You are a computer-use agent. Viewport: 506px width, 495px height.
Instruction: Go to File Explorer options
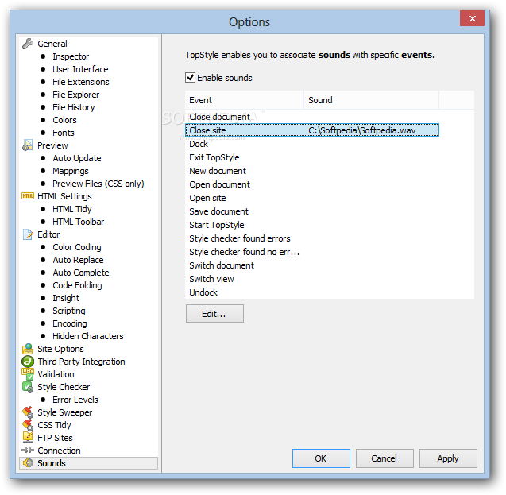pyautogui.click(x=75, y=95)
